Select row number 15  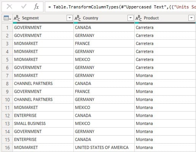(x=7, y=139)
